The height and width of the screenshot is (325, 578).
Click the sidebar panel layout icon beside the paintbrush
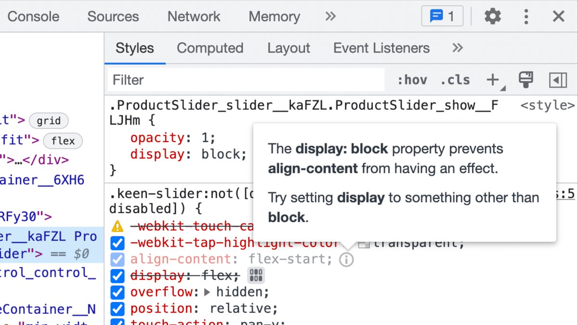(x=558, y=80)
